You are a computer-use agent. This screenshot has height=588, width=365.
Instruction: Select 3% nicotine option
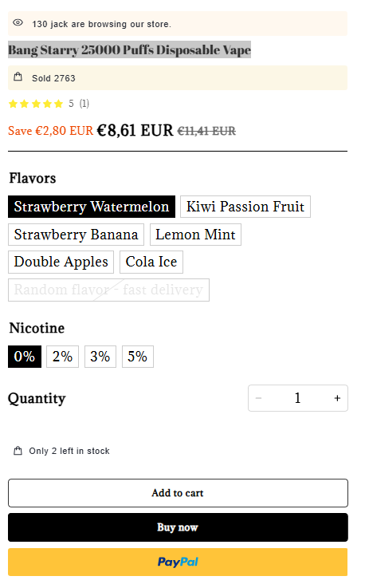[100, 357]
